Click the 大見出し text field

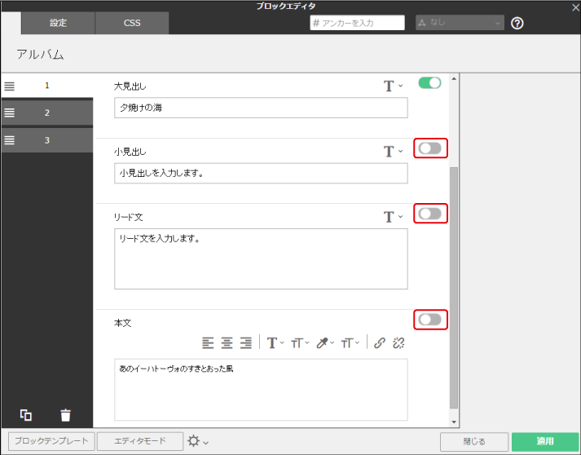click(x=261, y=108)
